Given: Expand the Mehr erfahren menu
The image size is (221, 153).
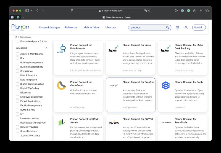Looking at the screenshot, I should click(92, 28).
